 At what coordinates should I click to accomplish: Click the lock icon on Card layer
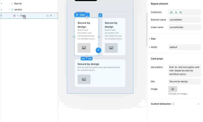point(47,16)
